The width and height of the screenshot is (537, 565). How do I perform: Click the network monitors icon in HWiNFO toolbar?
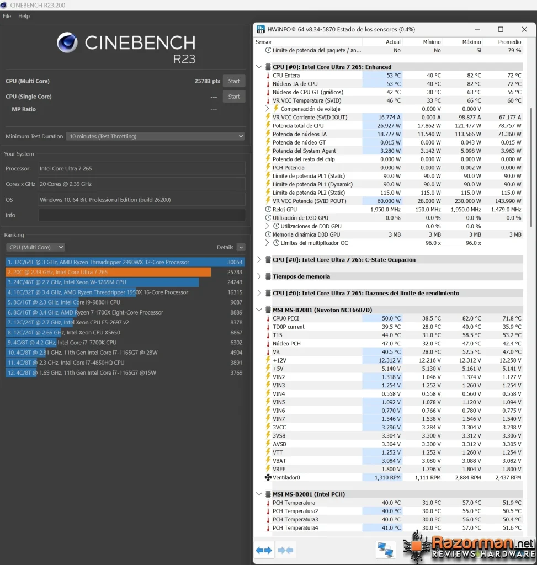[x=385, y=550]
